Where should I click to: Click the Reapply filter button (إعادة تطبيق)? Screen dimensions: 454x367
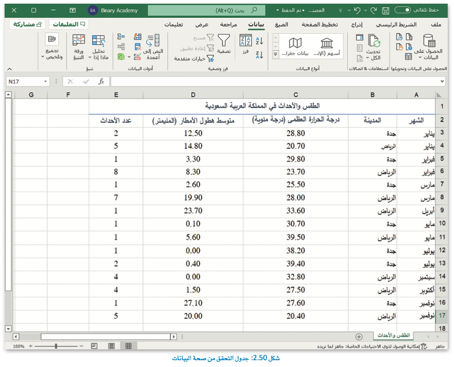[197, 48]
